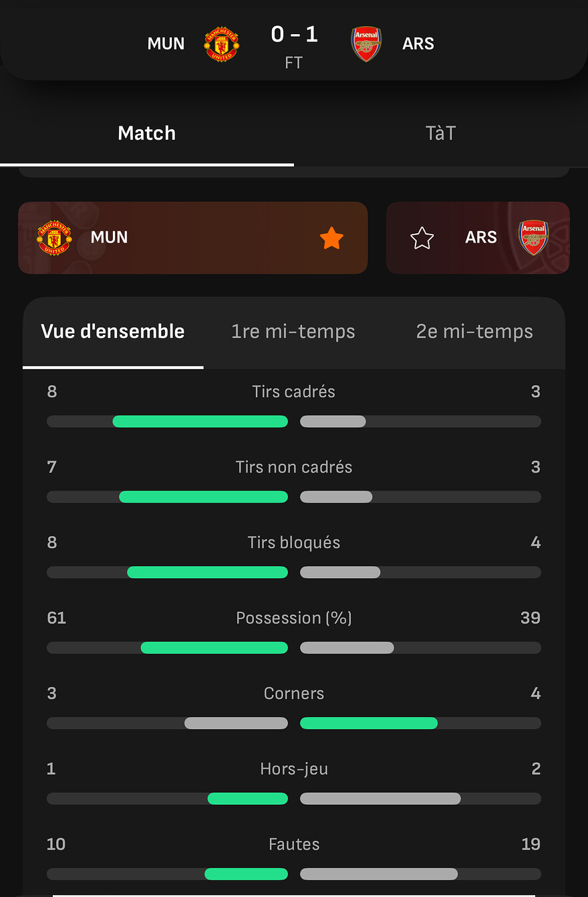This screenshot has height=897, width=588.
Task: Click the Hors-jeu stat label
Action: pos(294,769)
